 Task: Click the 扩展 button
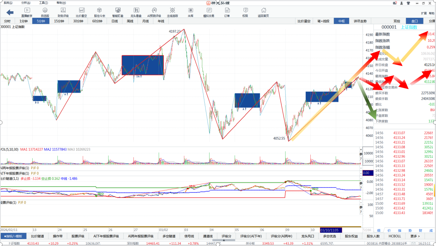coord(424,13)
